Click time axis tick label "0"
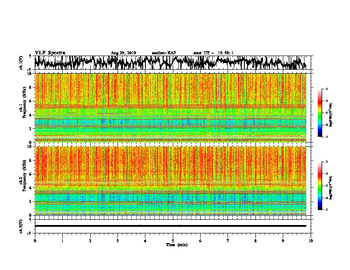The width and height of the screenshot is (350, 270). pos(35,241)
